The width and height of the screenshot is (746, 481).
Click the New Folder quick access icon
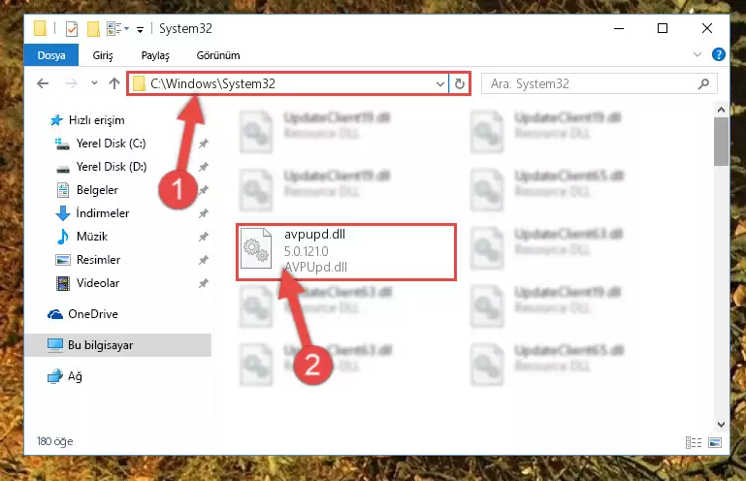pyautogui.click(x=93, y=29)
